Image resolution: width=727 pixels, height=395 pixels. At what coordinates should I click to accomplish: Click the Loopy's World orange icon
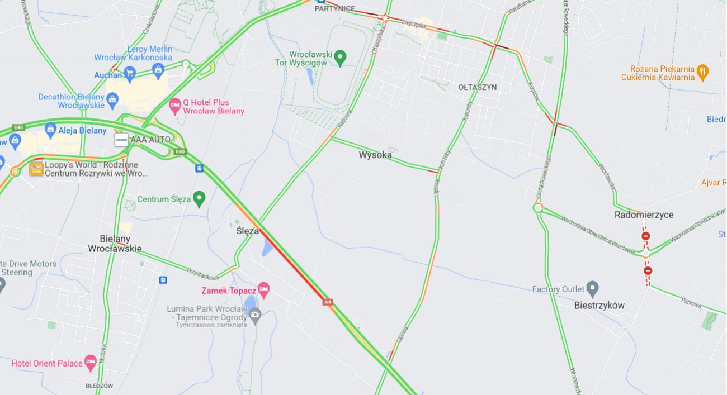click(x=36, y=169)
